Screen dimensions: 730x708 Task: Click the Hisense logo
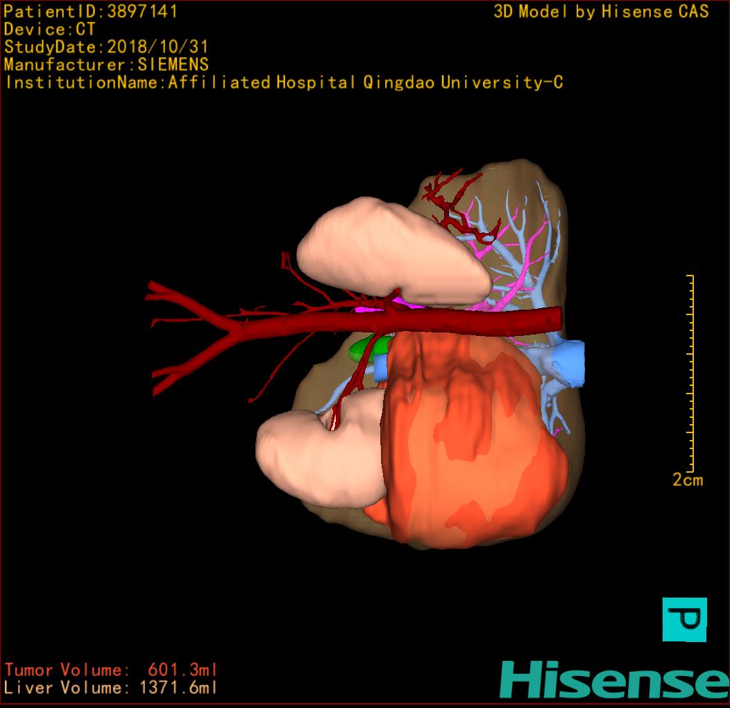coord(614,679)
